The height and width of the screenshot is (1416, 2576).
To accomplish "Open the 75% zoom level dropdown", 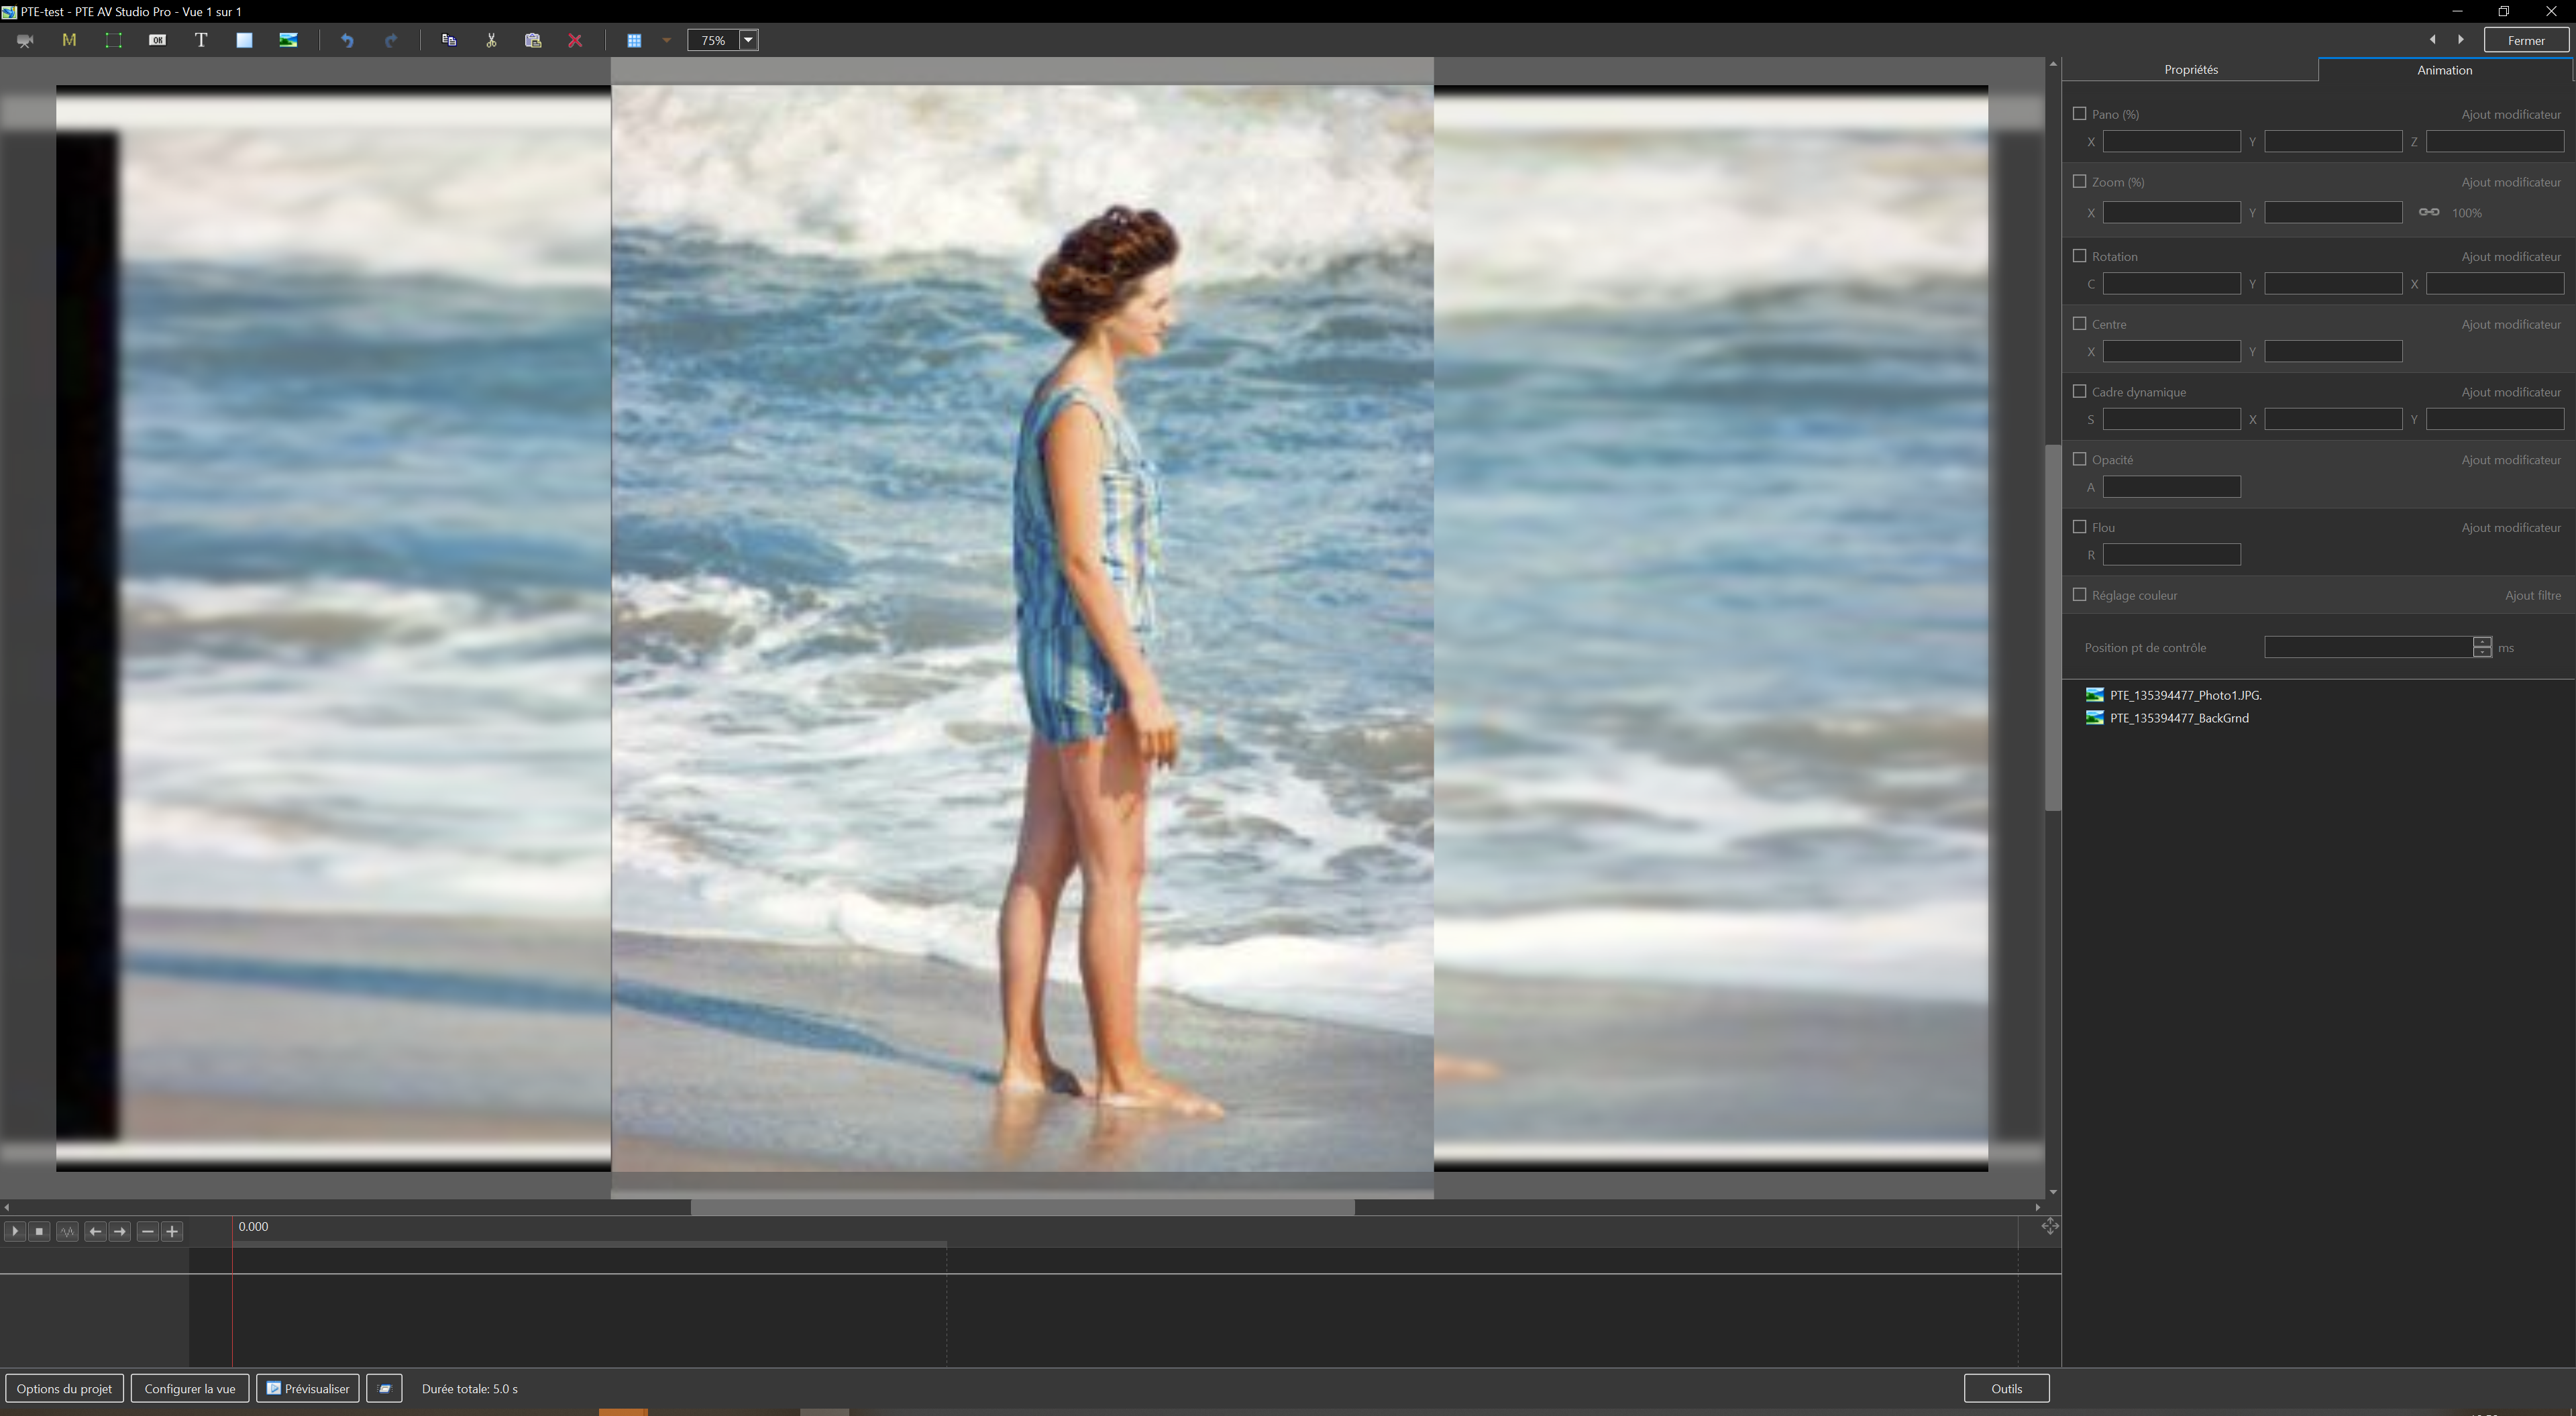I will click(748, 41).
